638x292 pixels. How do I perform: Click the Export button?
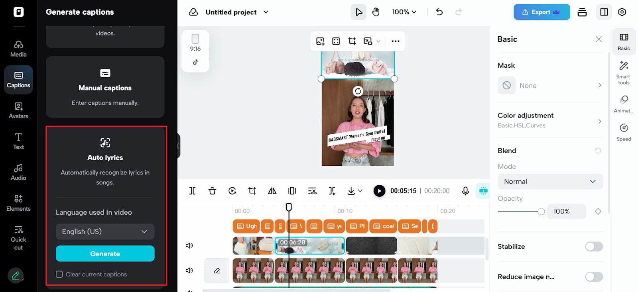[x=541, y=12]
